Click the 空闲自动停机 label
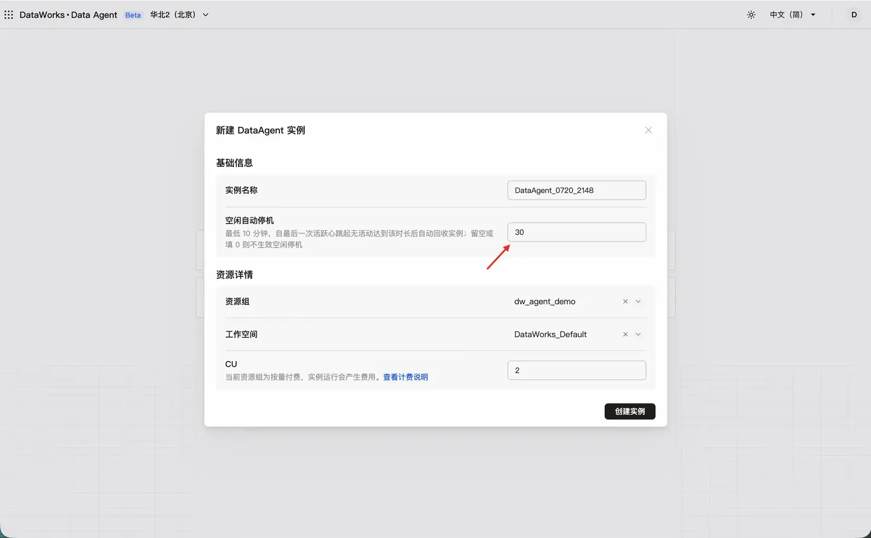Image resolution: width=871 pixels, height=538 pixels. [x=249, y=220]
